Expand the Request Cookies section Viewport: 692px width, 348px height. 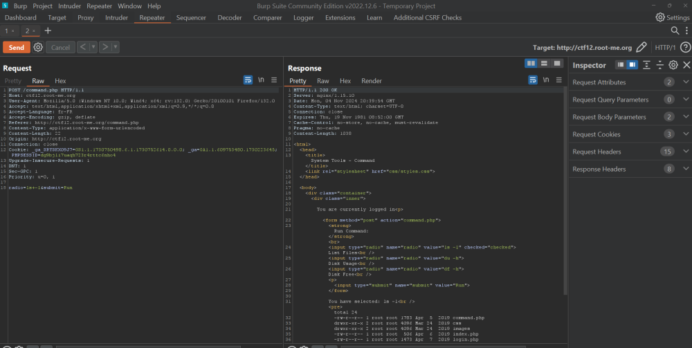pyautogui.click(x=686, y=134)
